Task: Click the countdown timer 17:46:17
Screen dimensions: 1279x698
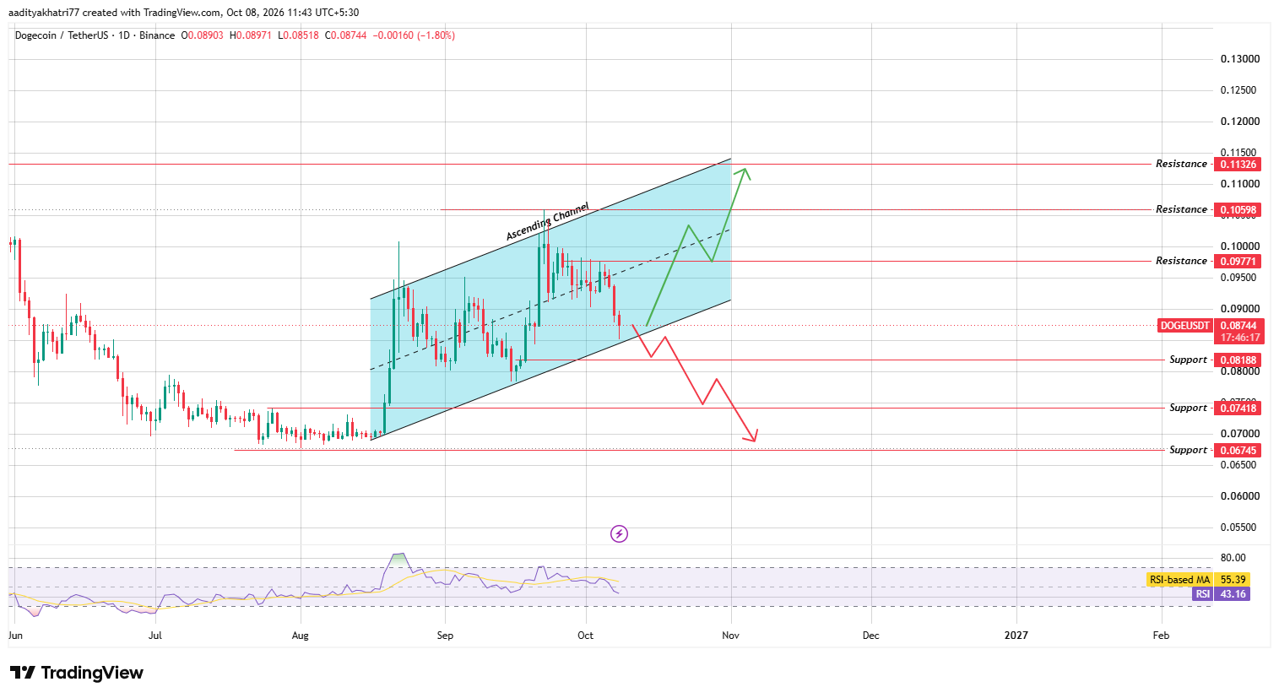Action: [x=1239, y=338]
